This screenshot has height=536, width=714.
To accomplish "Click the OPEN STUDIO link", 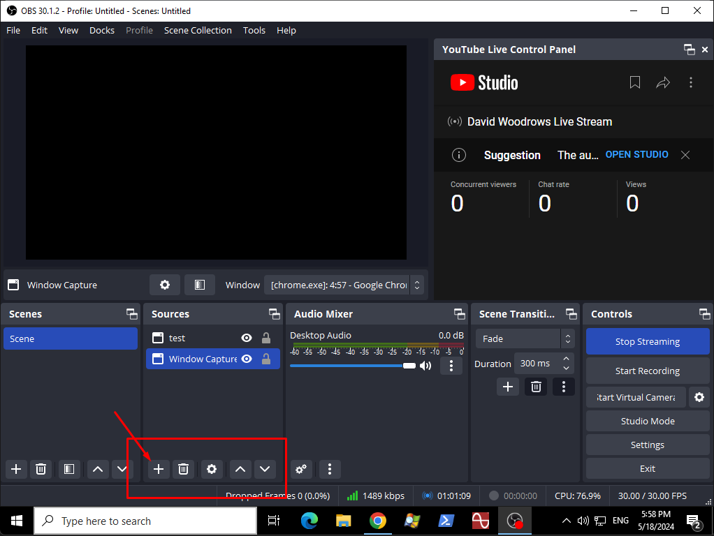I will (x=636, y=154).
